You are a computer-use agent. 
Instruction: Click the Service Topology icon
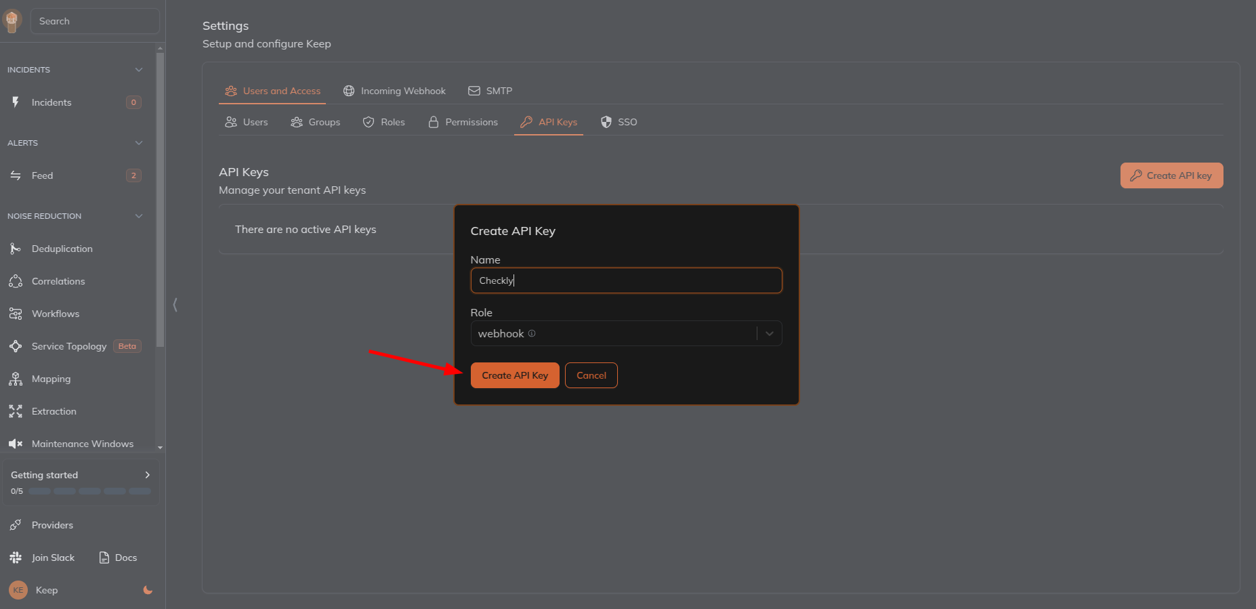point(16,346)
